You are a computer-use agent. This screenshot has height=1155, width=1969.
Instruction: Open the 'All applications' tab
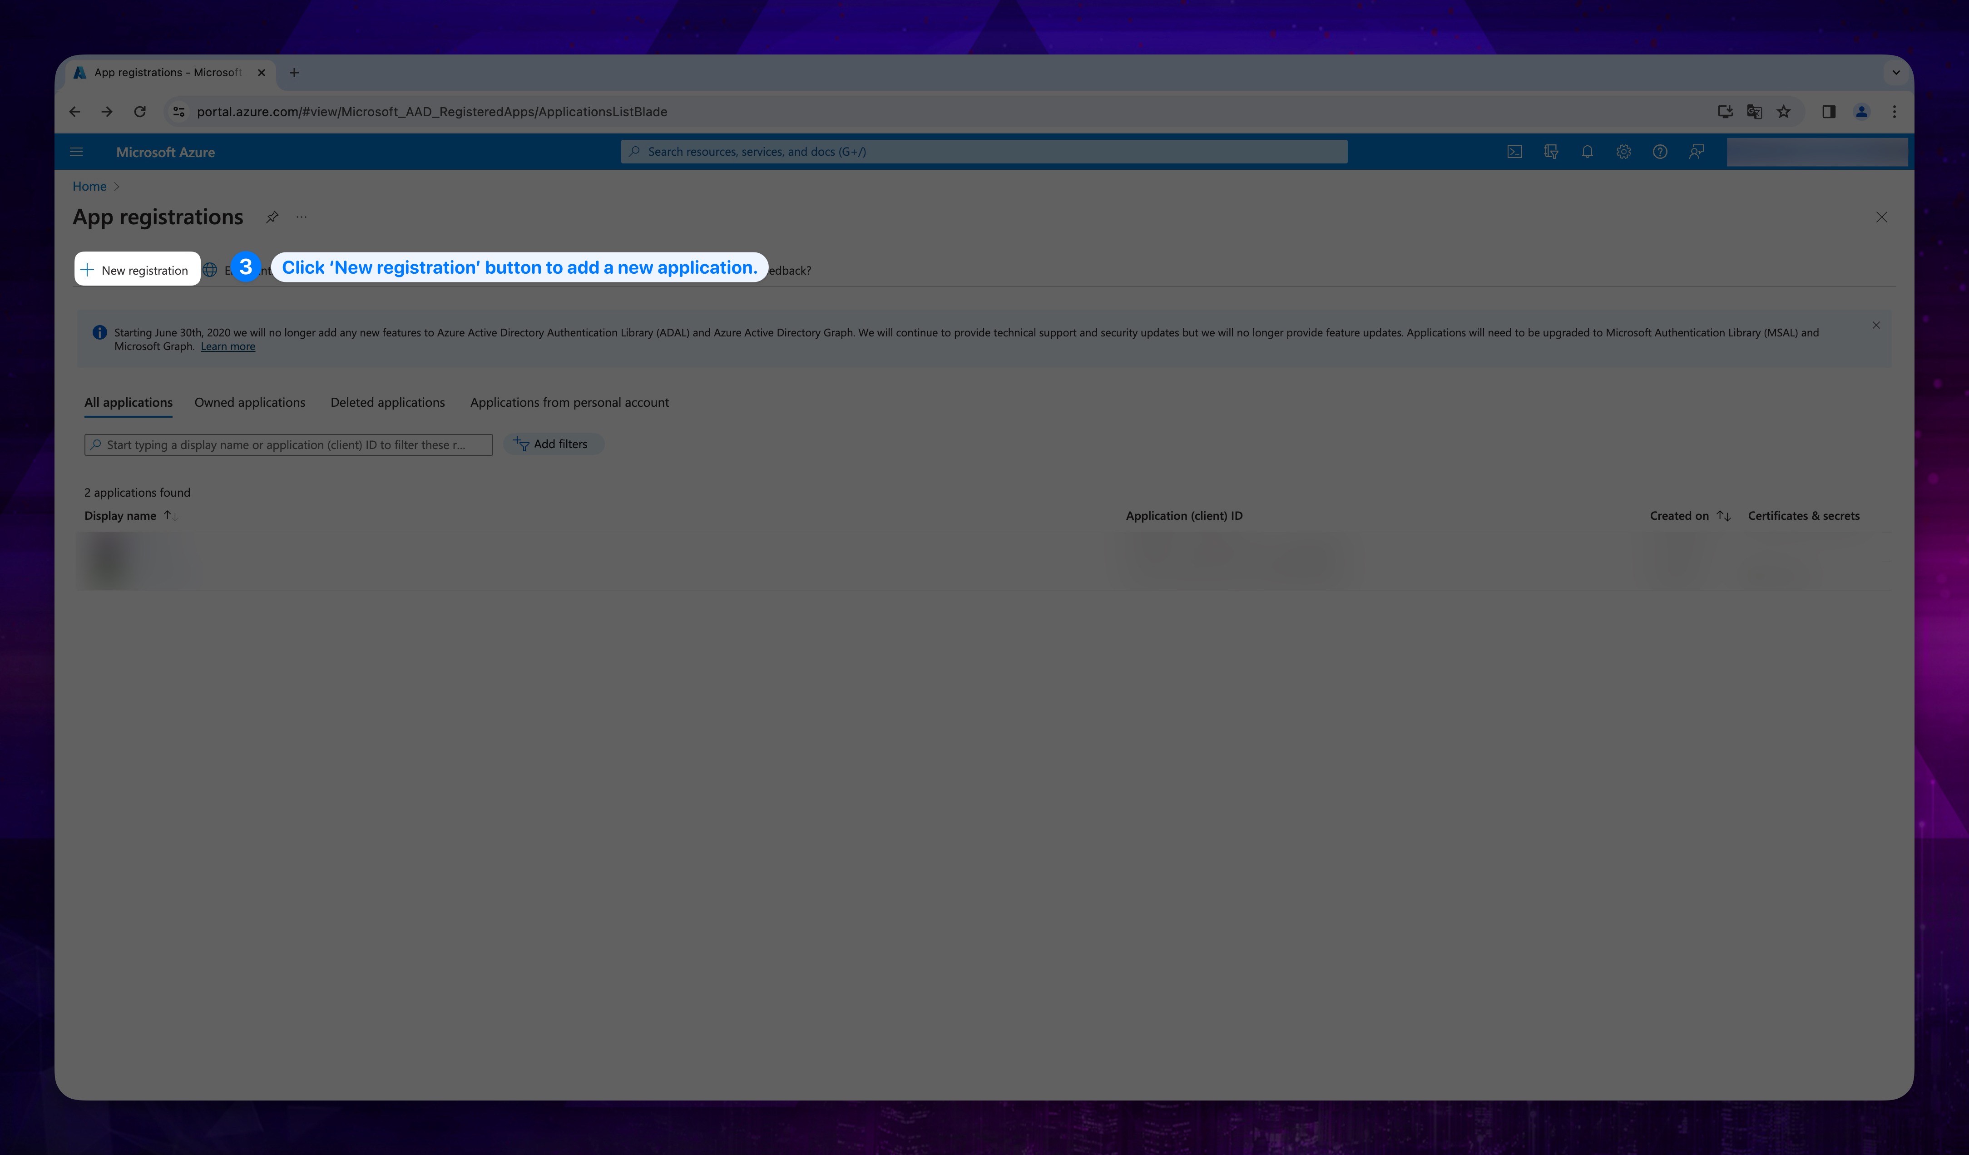tap(128, 401)
